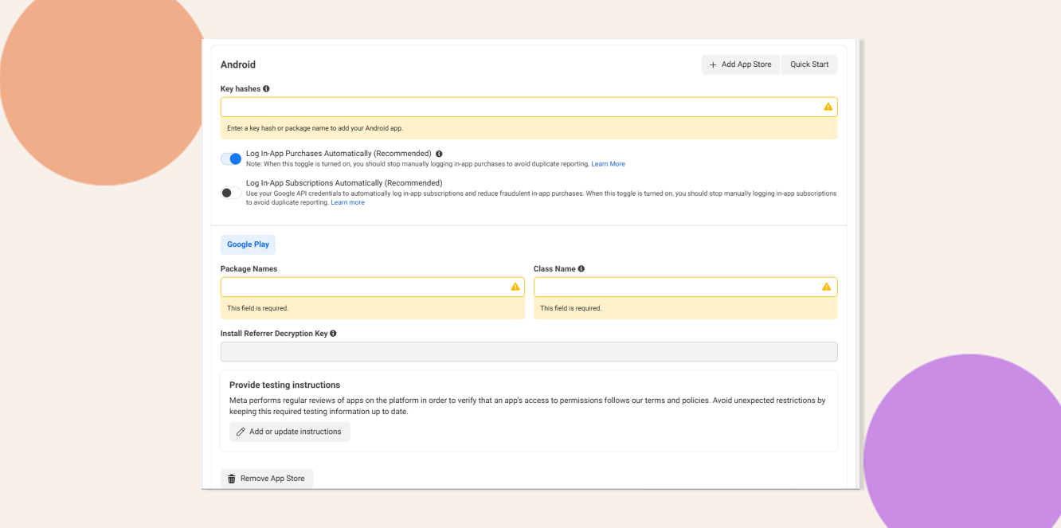Click info icon beside Log In-App Purchases
This screenshot has height=528, width=1061.
[439, 154]
